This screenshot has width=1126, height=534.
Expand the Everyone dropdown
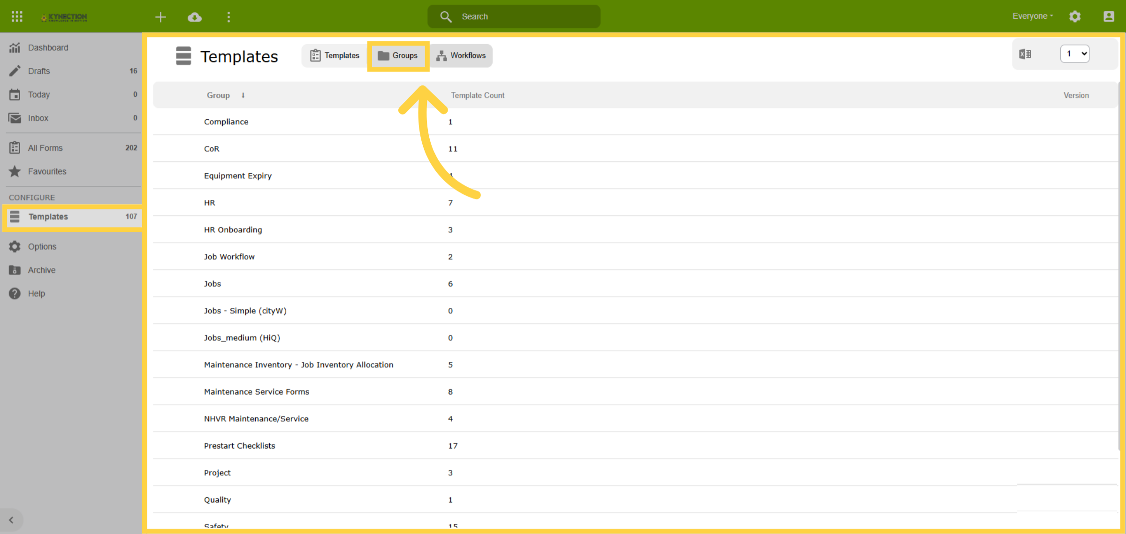(x=1033, y=16)
